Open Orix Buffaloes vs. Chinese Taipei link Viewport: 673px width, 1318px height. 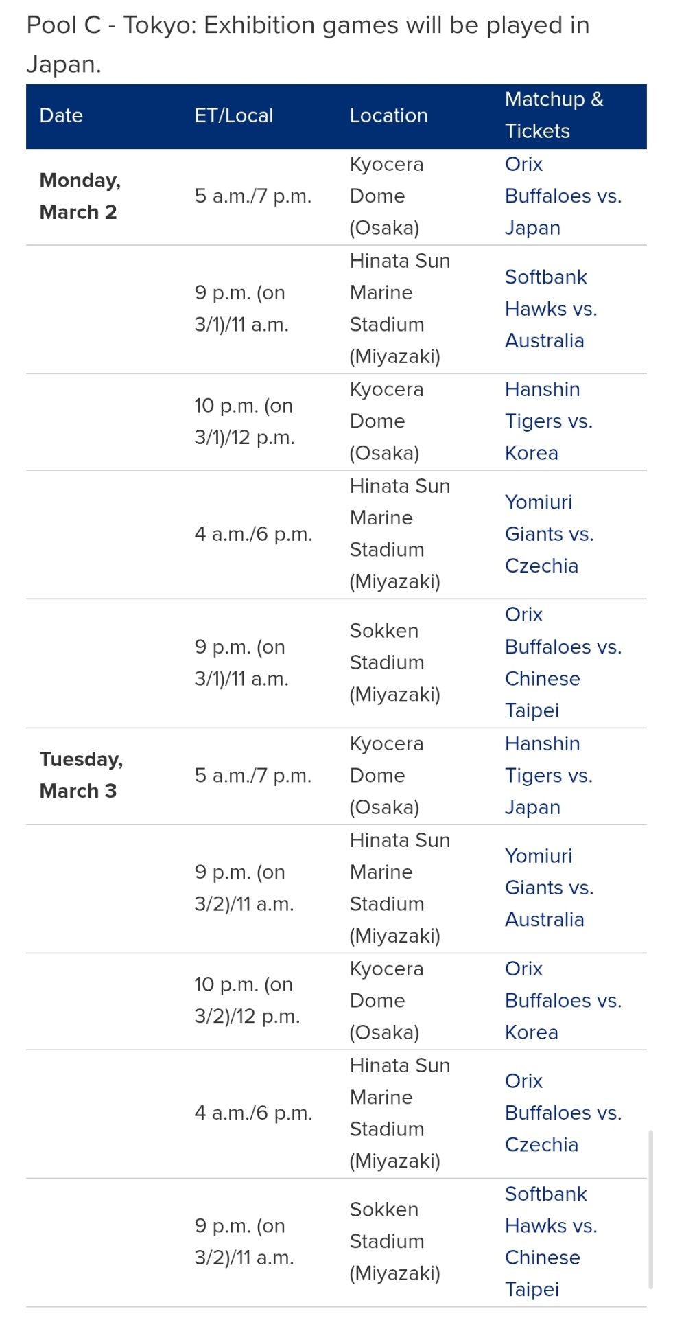[x=563, y=662]
